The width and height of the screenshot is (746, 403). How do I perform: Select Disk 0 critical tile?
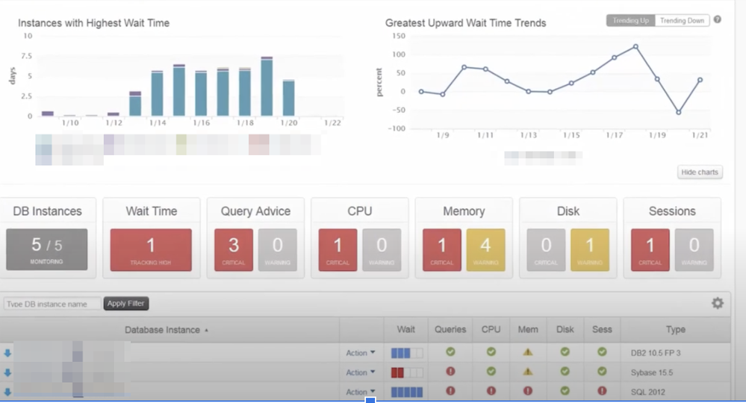coord(546,250)
